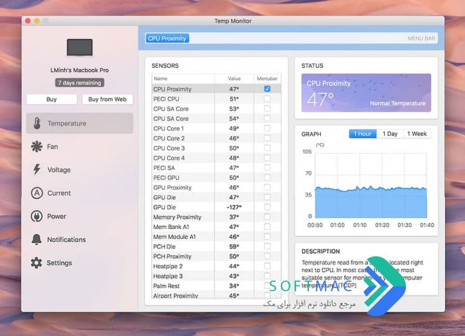The width and height of the screenshot is (465, 336).
Task: Check menubar box for Heatpipe 2
Action: tap(267, 266)
